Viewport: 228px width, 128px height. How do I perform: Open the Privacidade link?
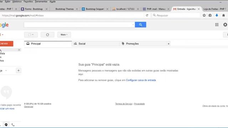click(x=139, y=104)
